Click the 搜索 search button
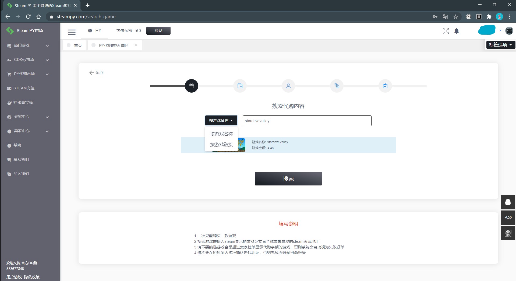 288,179
